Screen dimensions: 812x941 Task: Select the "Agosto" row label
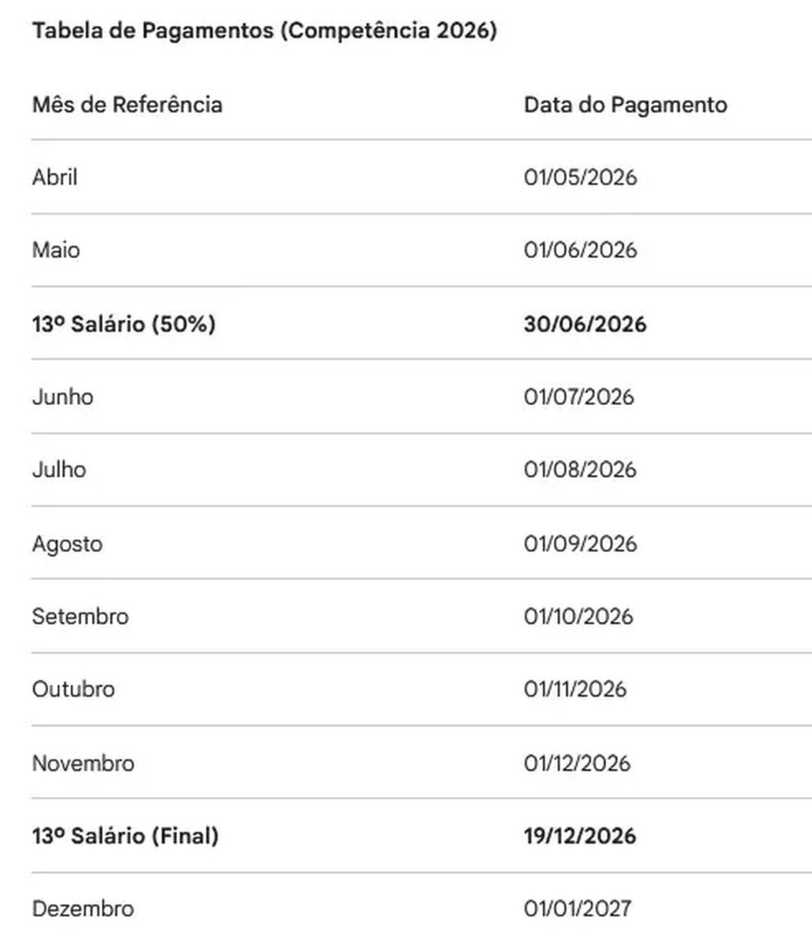pos(67,543)
